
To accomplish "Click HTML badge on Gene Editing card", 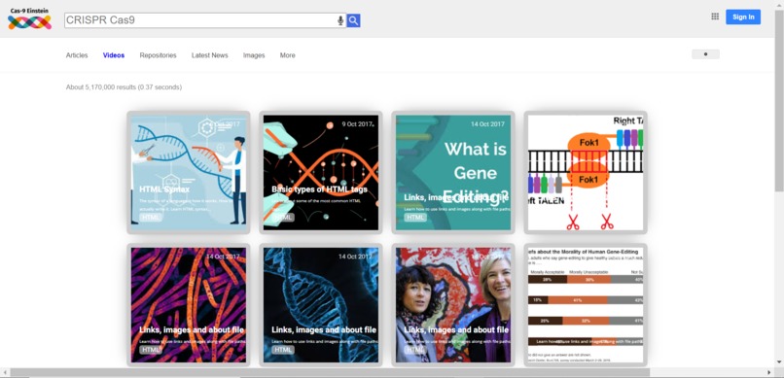I will pyautogui.click(x=415, y=218).
